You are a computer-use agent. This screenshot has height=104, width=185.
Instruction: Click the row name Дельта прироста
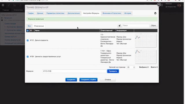point(41,40)
